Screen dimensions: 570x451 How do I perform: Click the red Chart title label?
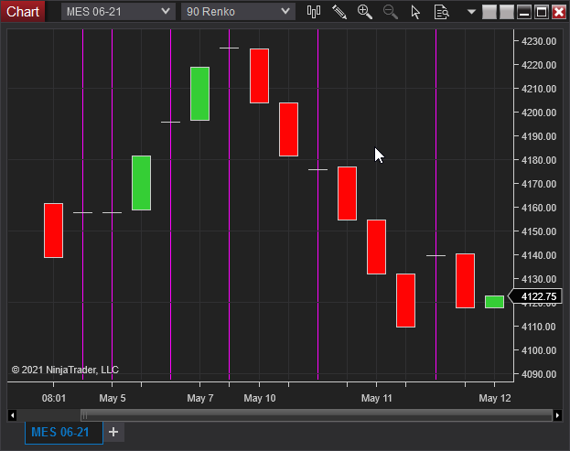23,12
